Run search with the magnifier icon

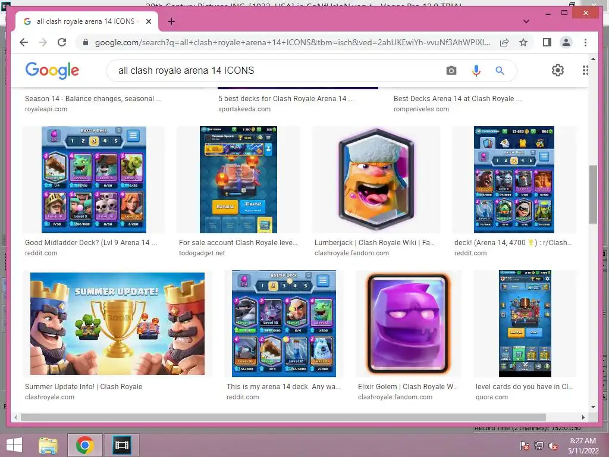(x=500, y=70)
